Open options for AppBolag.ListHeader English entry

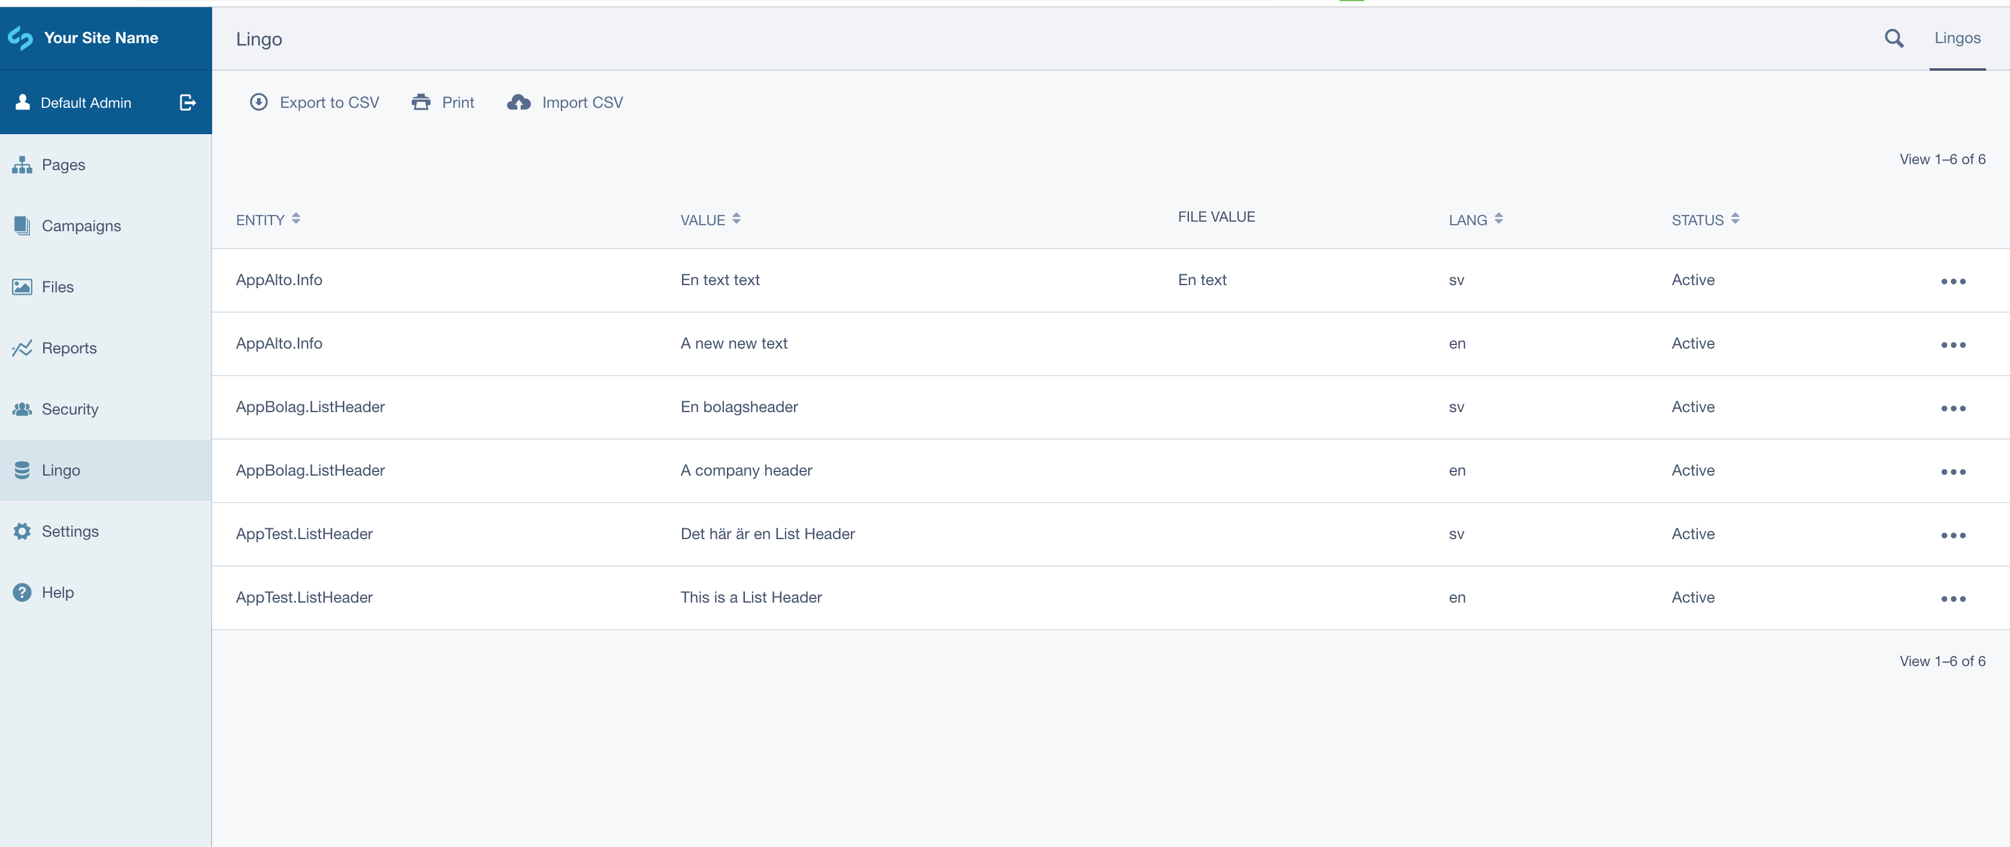[x=1954, y=470]
